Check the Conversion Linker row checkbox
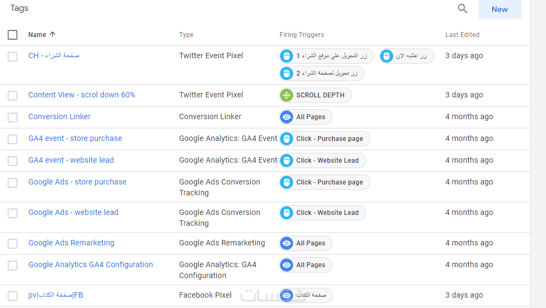The height and width of the screenshot is (308, 546). click(13, 117)
